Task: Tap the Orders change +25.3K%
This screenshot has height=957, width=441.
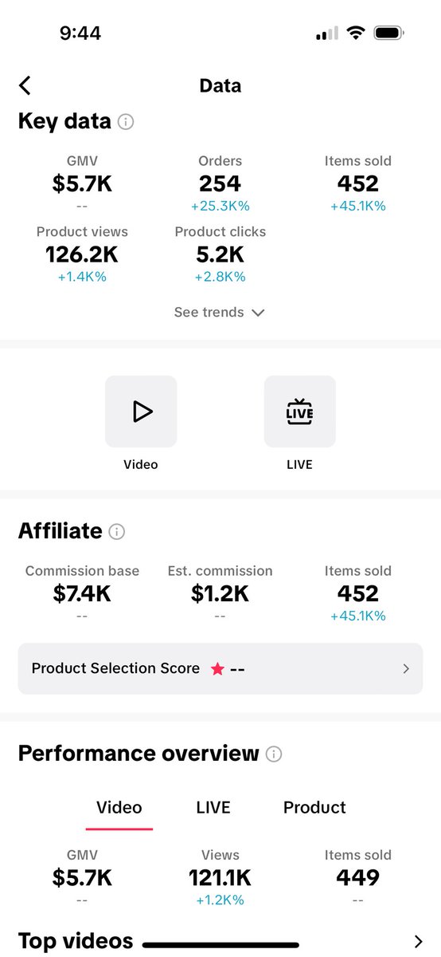Action: coord(220,207)
